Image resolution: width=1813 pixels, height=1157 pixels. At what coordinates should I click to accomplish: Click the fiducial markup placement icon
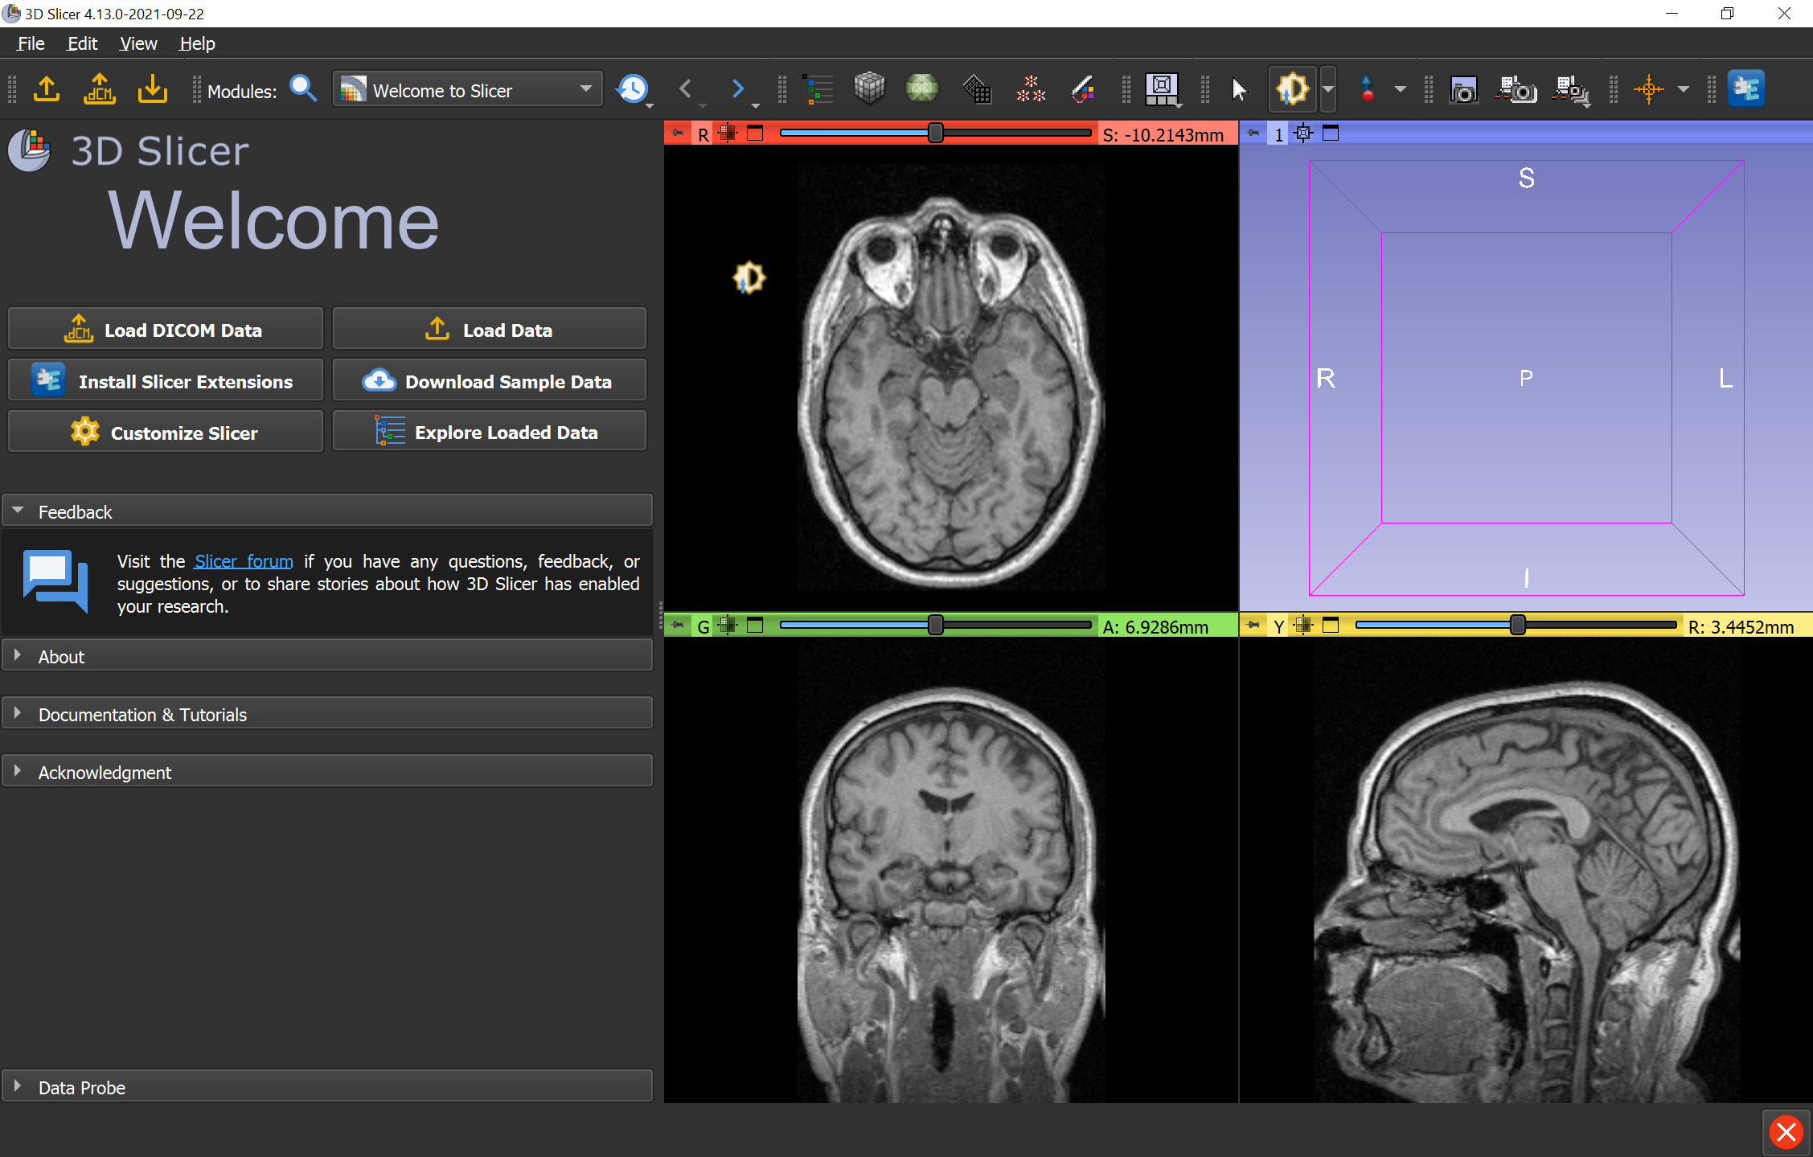tap(1367, 88)
